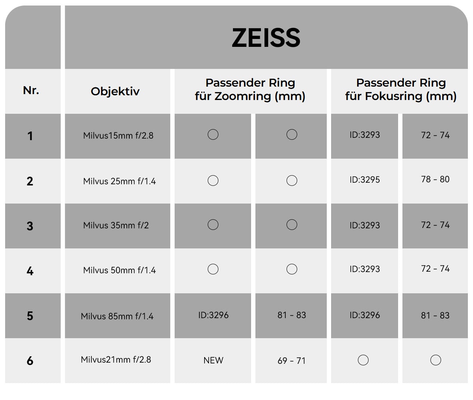Screen dimensions: 473x400
Task: Click the NEW label for Milvus21mm
Action: 213,360
